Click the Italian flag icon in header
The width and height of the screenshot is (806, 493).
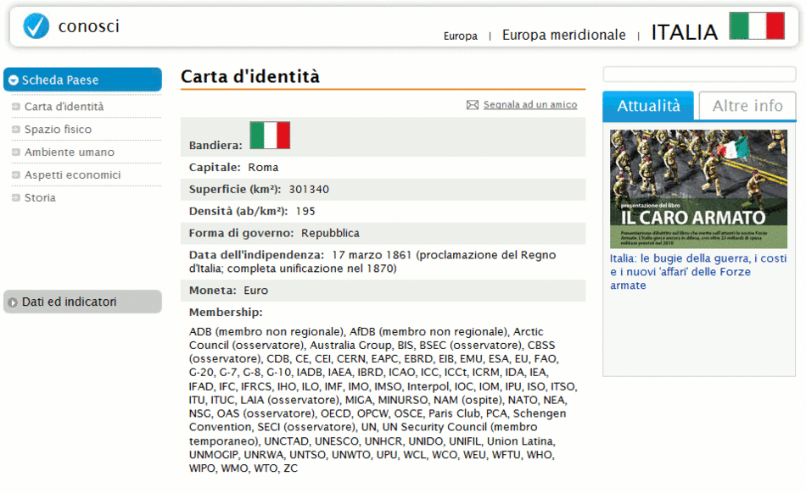point(757,26)
